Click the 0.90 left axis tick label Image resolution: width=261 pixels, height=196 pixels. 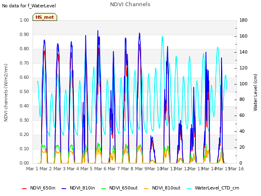(24, 34)
